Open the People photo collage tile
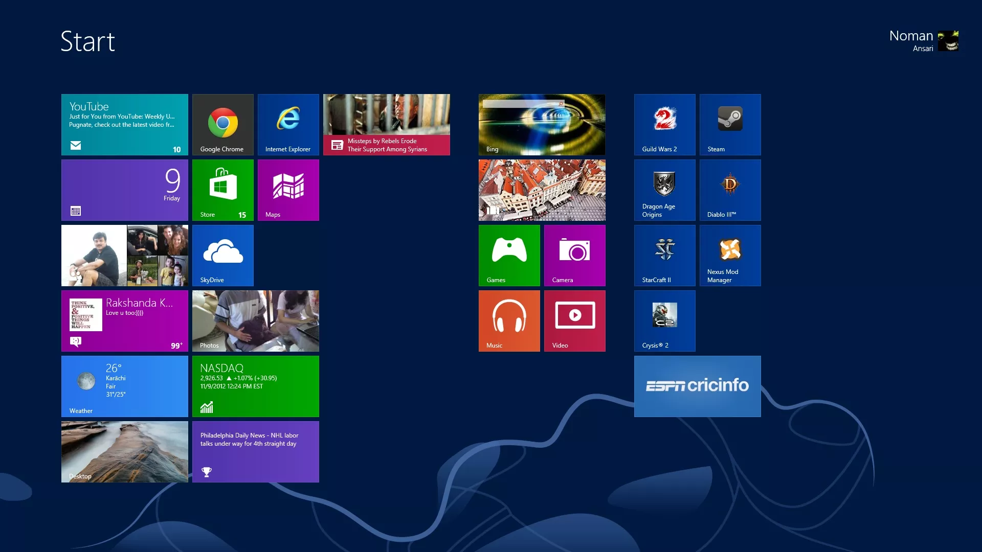The height and width of the screenshot is (552, 982). pos(125,256)
